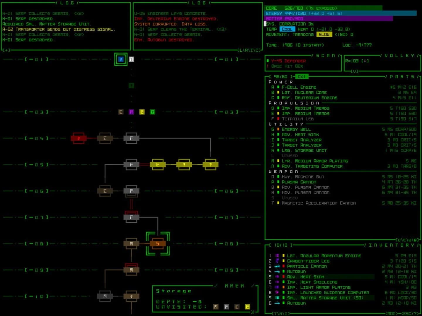Open help with the <ESC/?> link
Viewport: 422px width, 316px height.
(x=410, y=313)
